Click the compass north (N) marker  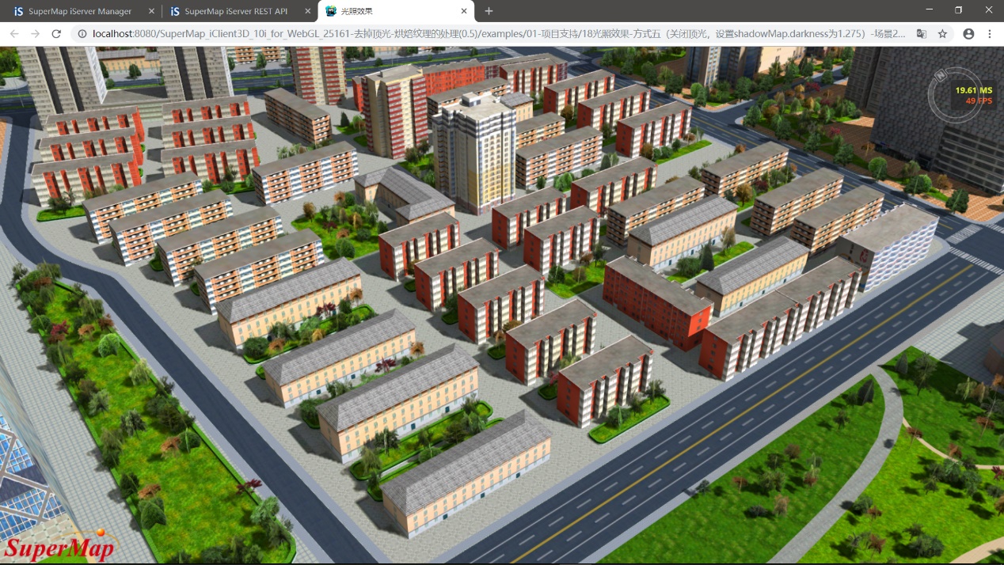pyautogui.click(x=941, y=75)
